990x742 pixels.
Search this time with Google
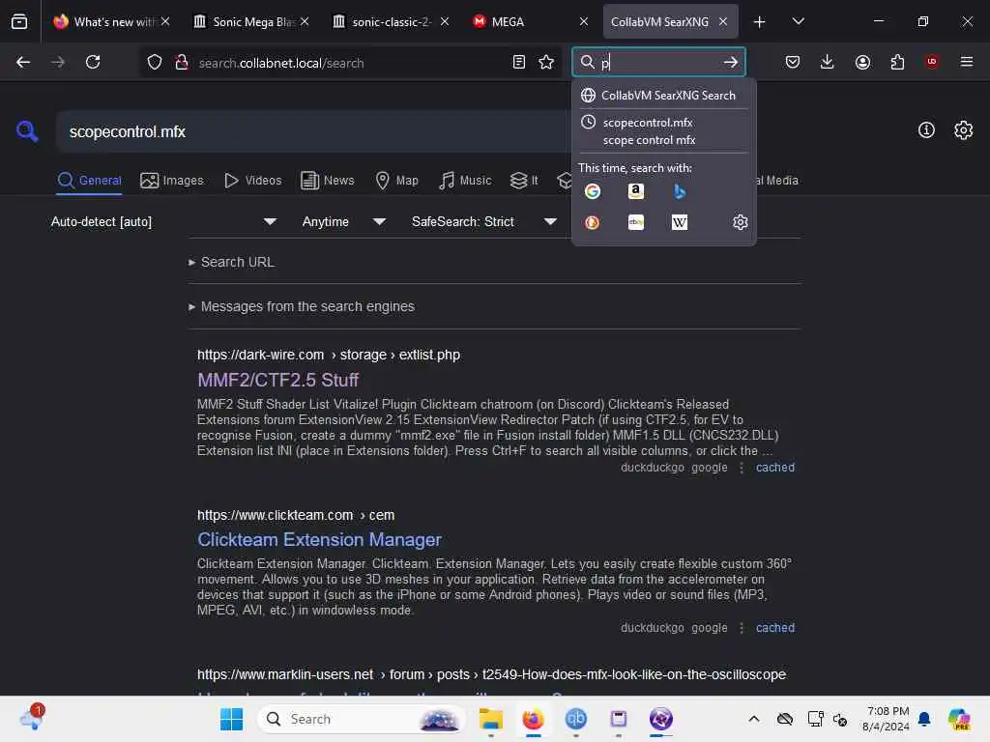pyautogui.click(x=593, y=191)
